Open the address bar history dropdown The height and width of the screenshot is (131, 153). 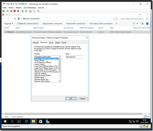tap(113, 19)
